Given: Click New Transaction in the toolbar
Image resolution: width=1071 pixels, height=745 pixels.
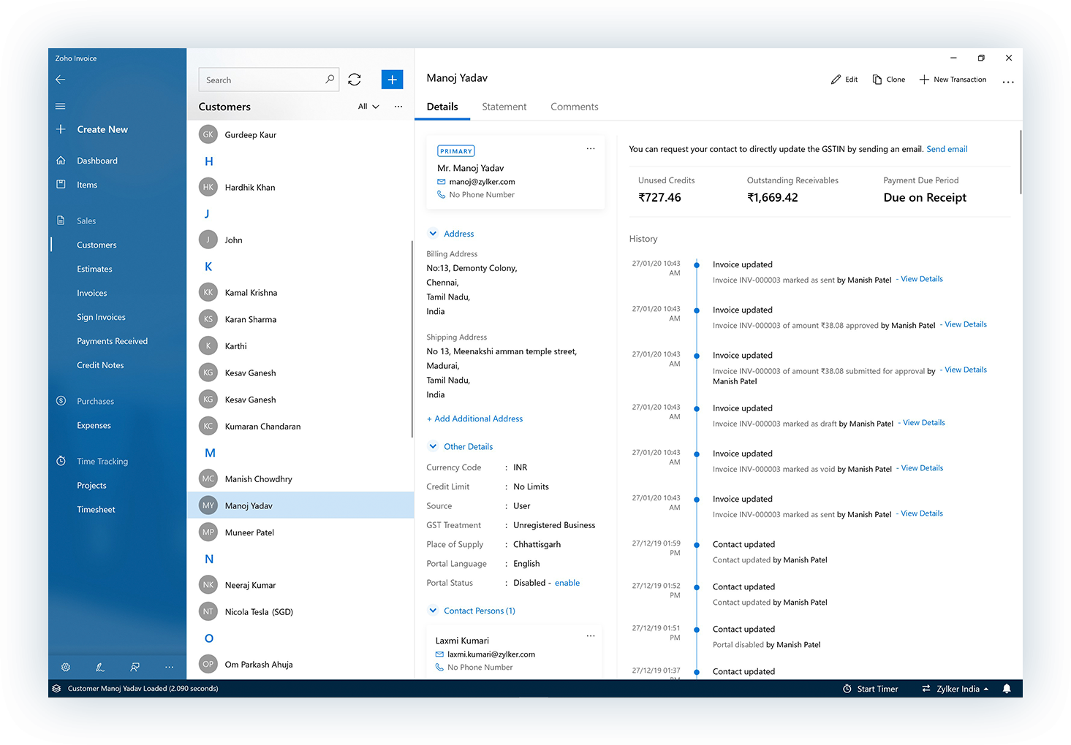Looking at the screenshot, I should pos(953,79).
